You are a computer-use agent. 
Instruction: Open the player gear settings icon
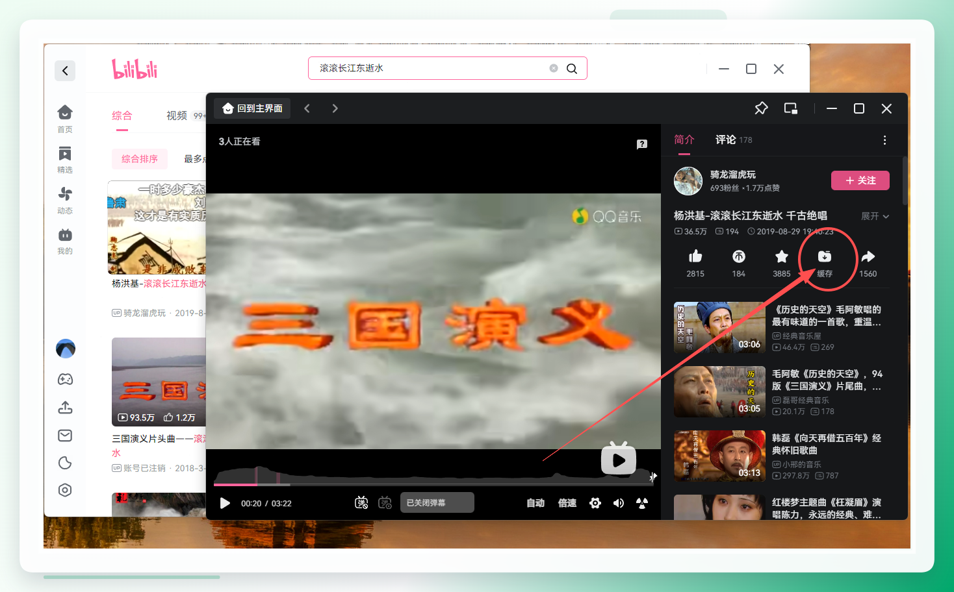(x=595, y=503)
